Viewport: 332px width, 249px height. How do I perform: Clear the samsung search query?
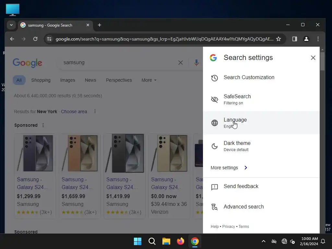[x=180, y=63]
